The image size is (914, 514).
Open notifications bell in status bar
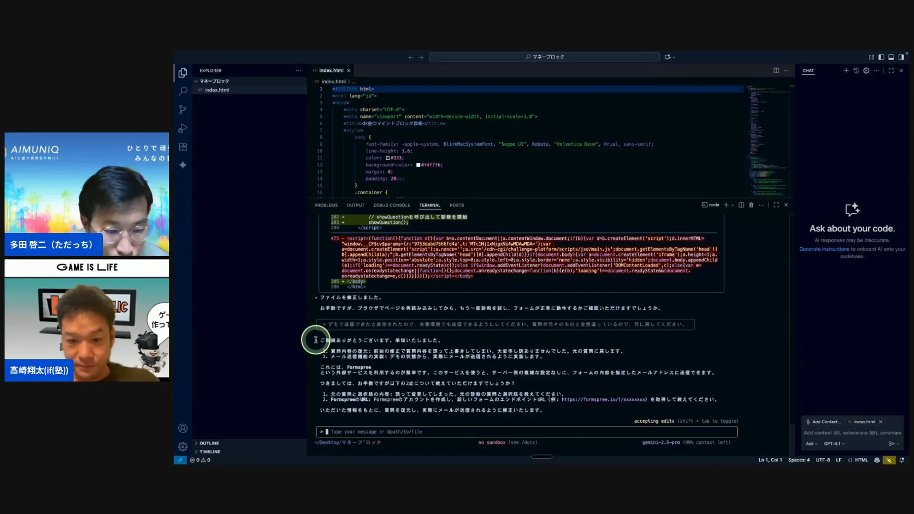[902, 460]
